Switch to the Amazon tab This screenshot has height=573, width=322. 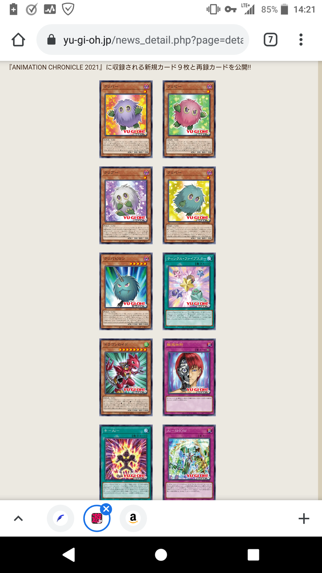coord(133,518)
